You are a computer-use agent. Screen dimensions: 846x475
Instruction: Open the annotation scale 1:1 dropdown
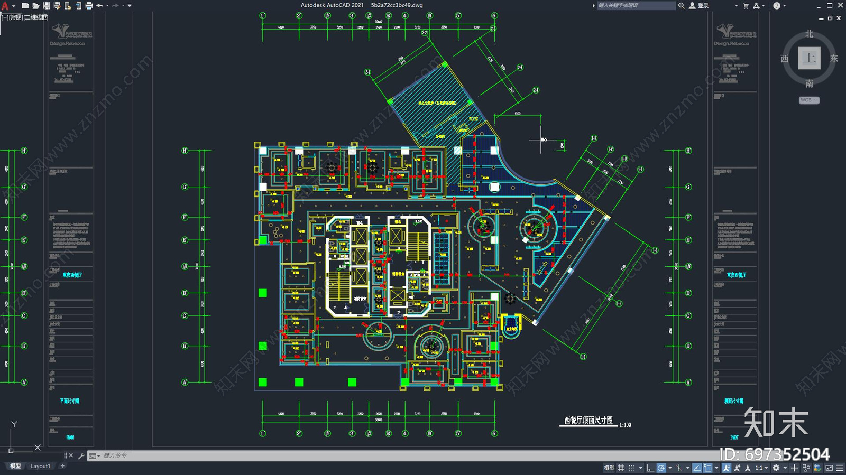(x=761, y=468)
